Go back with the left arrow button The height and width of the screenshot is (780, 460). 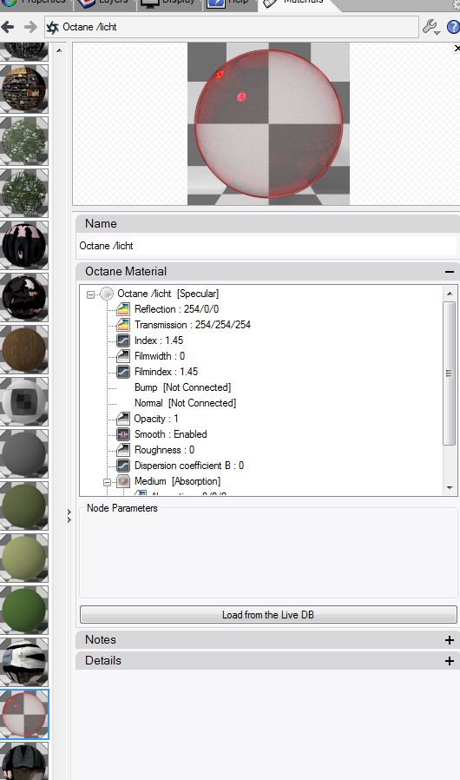pos(8,27)
